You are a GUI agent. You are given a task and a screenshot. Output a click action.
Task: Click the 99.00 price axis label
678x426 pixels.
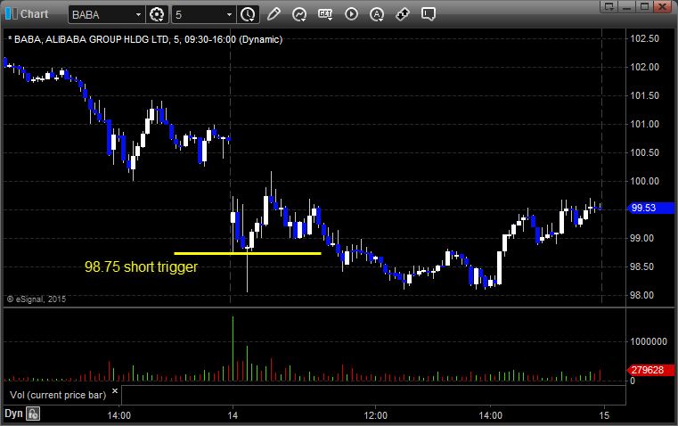(641, 238)
